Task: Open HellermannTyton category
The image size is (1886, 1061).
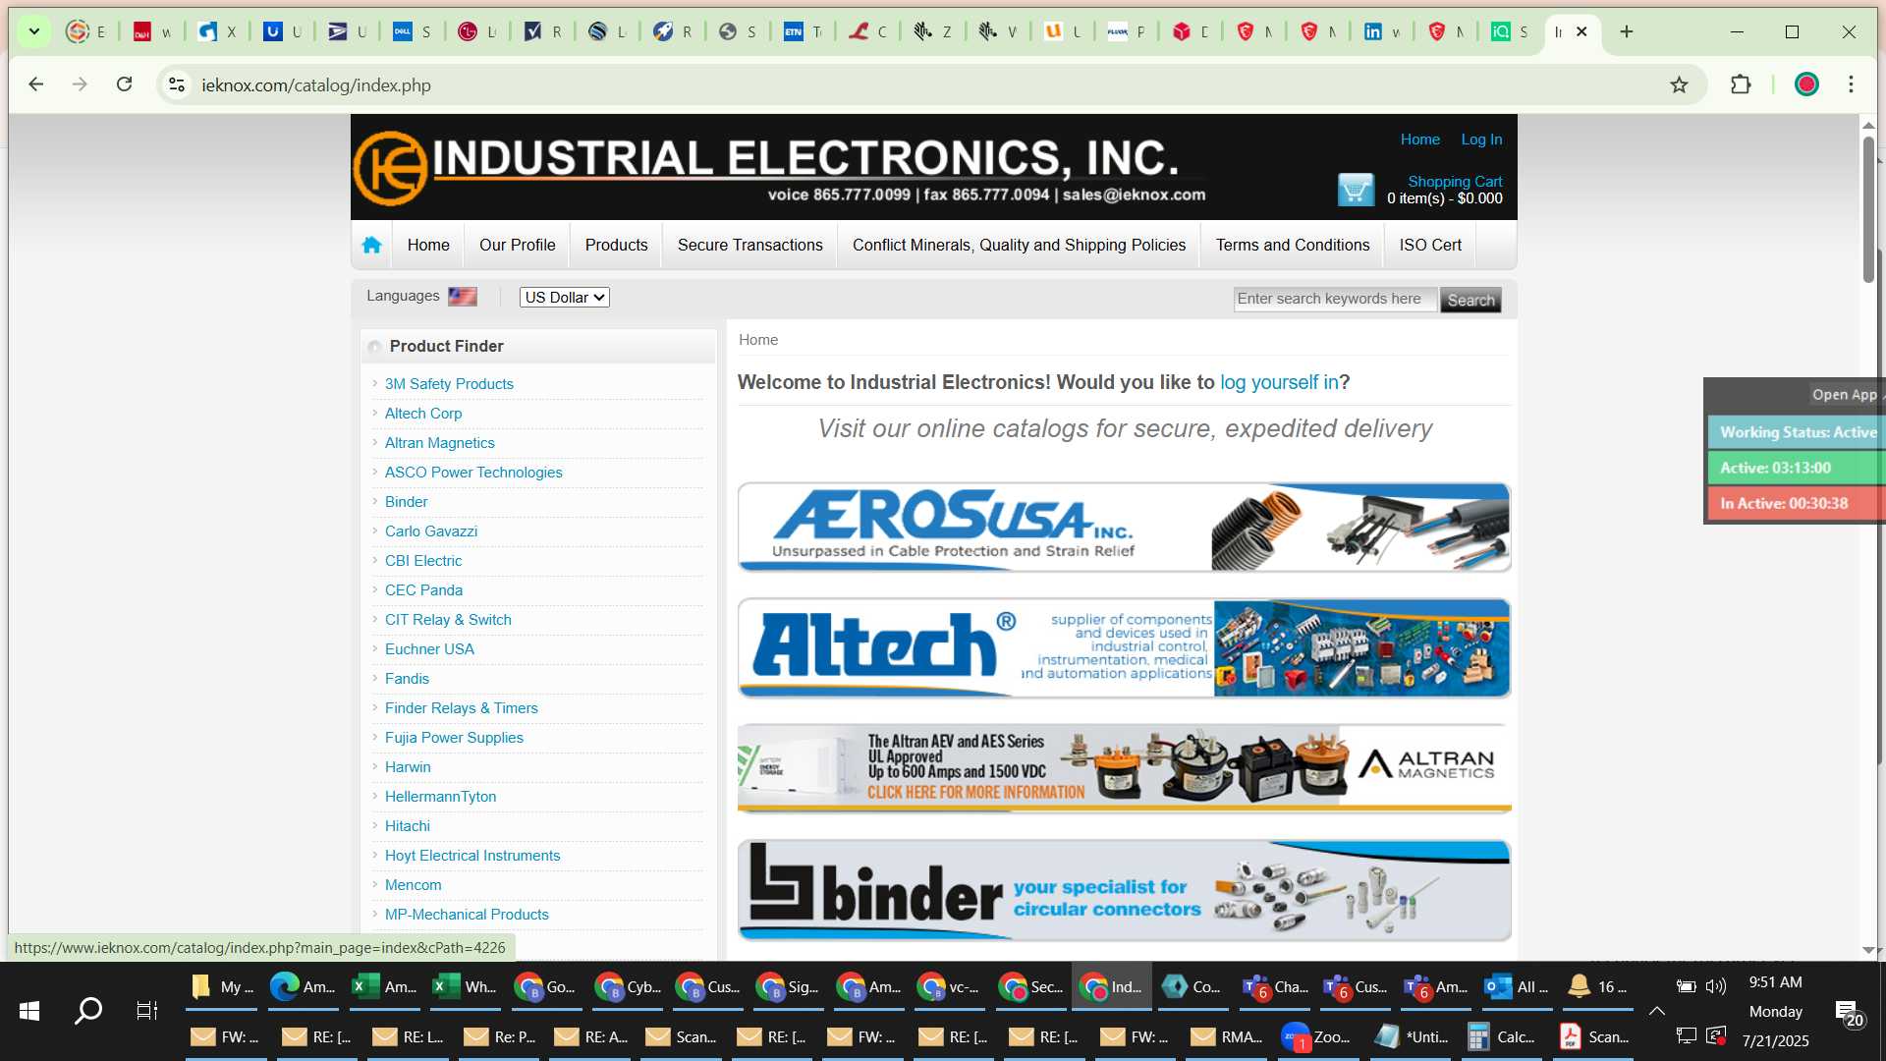Action: coord(440,797)
